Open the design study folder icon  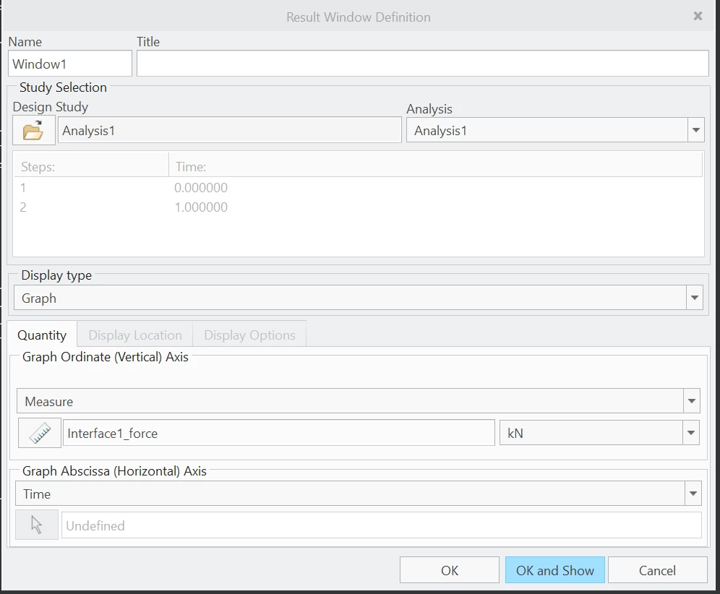tap(33, 130)
